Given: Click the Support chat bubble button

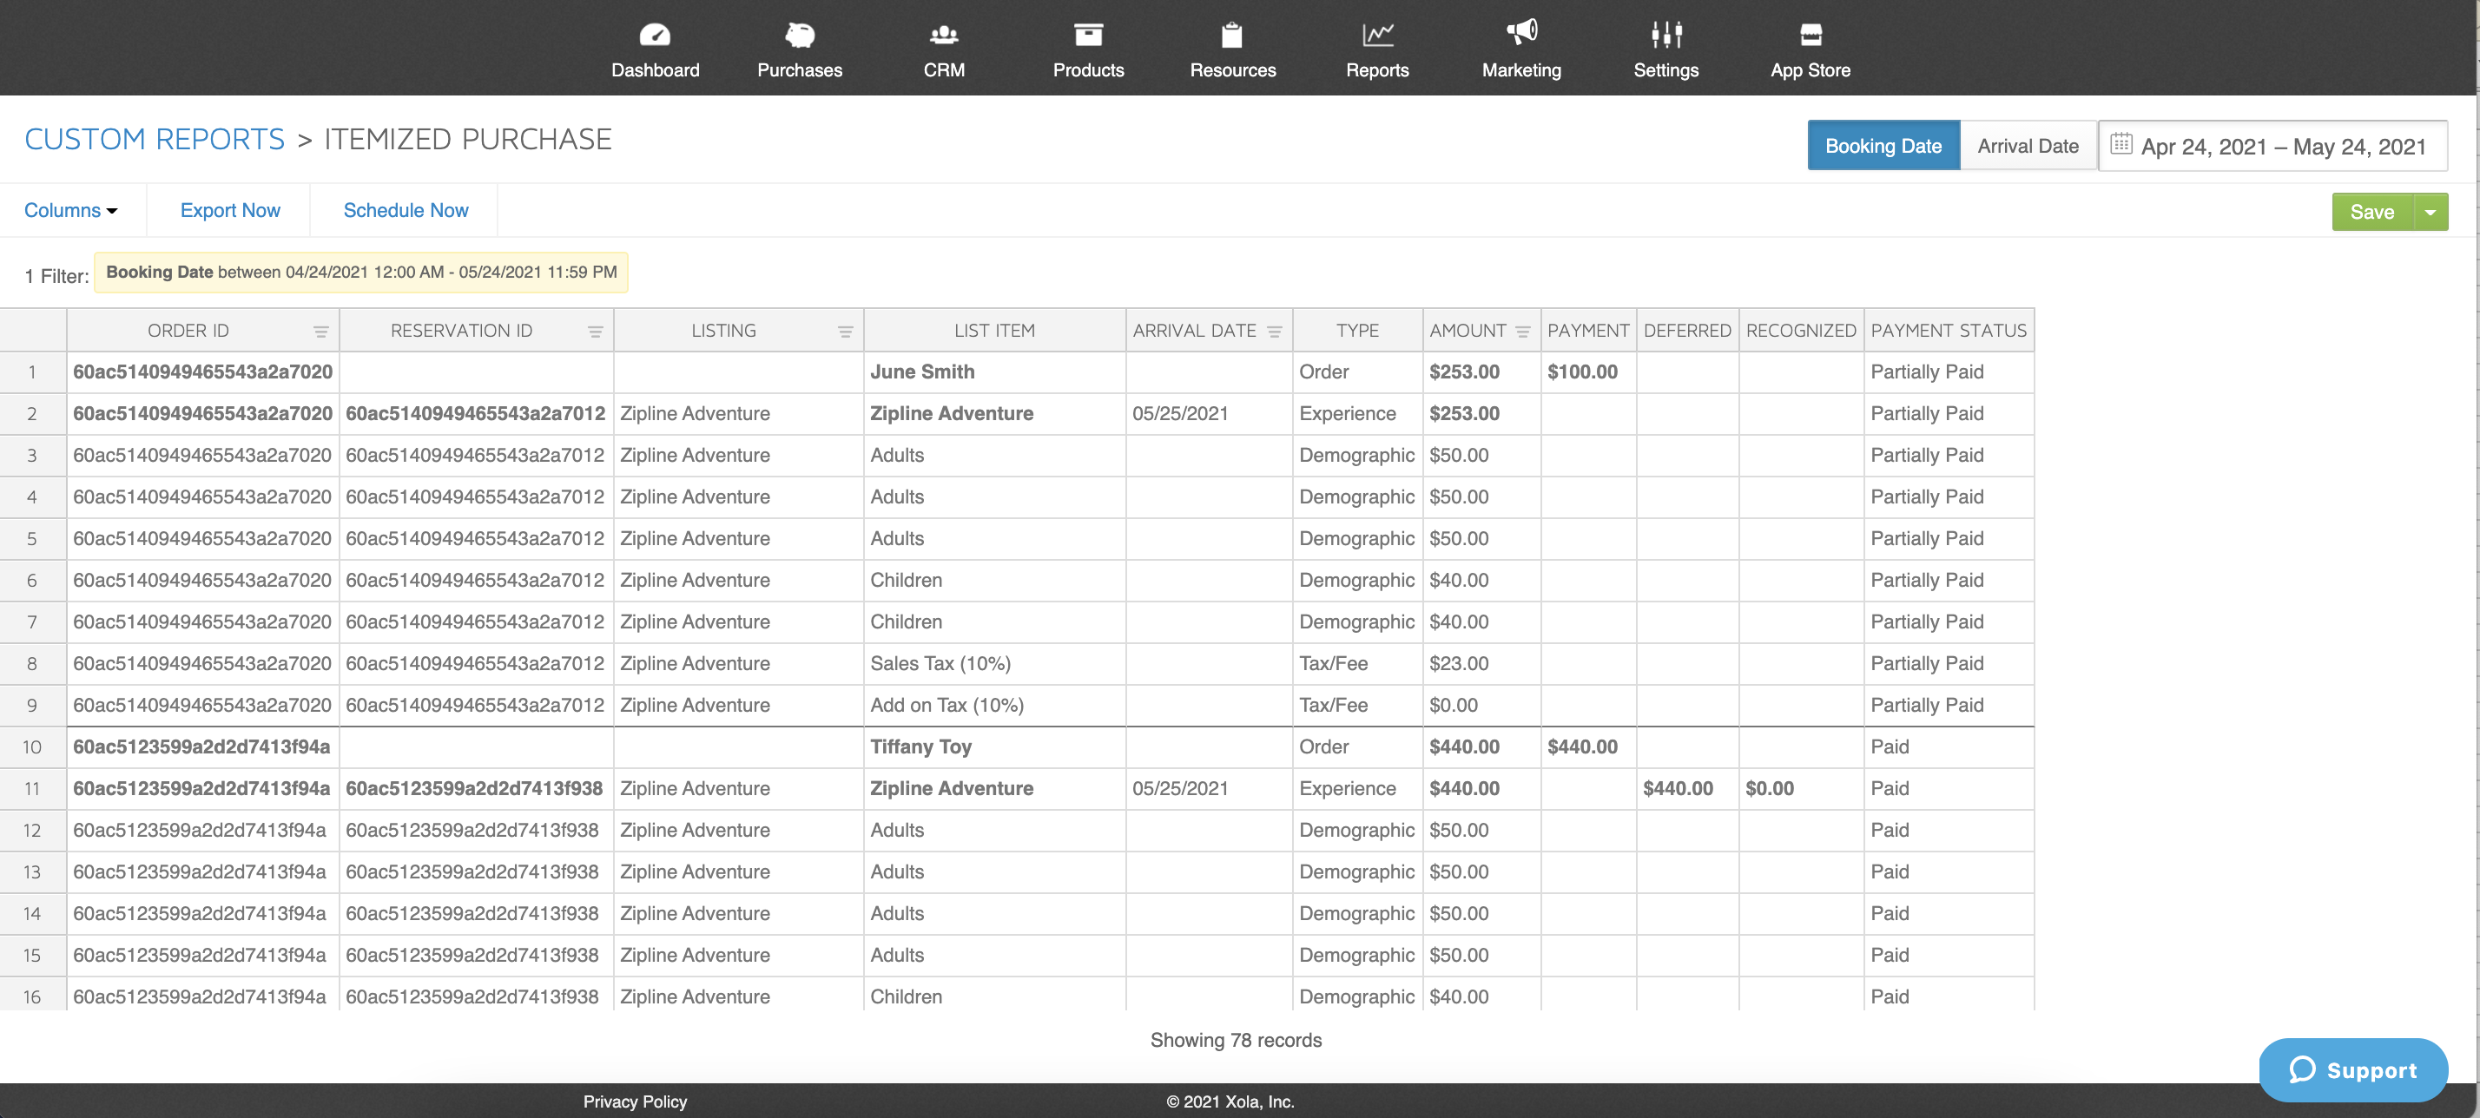Looking at the screenshot, I should point(2353,1070).
